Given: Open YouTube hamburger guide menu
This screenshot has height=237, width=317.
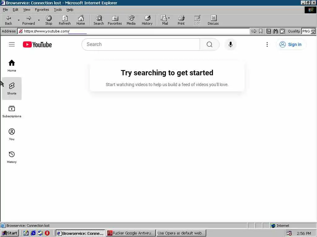Looking at the screenshot, I should coord(12,44).
